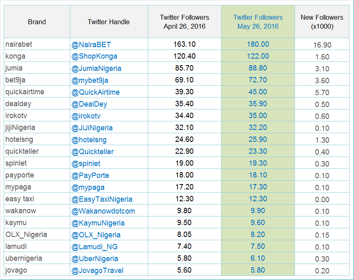The image size is (354, 280).
Task: Click the @JumiaNigeria Twitter link
Action: [x=96, y=68]
